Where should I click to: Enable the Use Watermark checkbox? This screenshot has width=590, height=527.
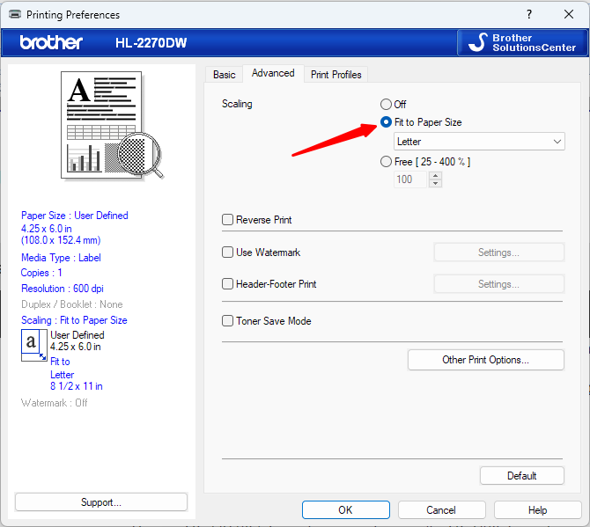tap(227, 252)
